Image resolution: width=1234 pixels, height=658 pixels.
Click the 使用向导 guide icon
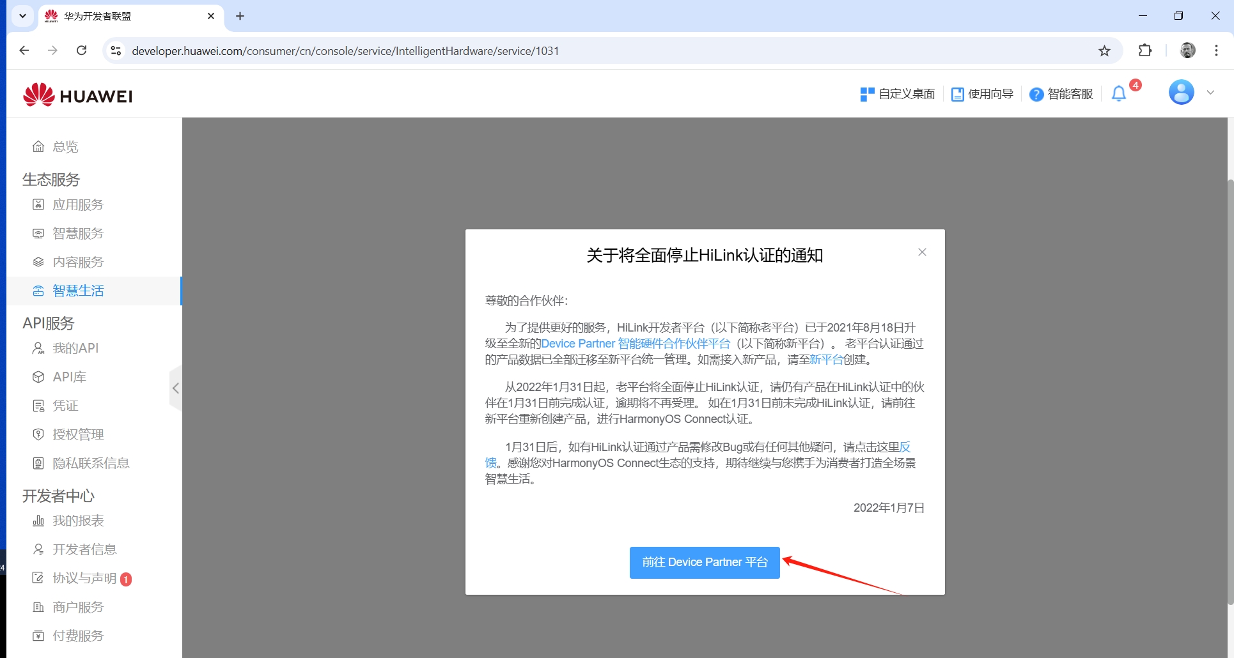click(957, 94)
